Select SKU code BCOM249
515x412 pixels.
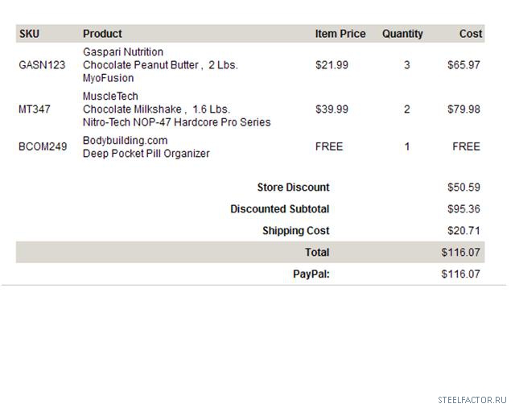pos(43,147)
